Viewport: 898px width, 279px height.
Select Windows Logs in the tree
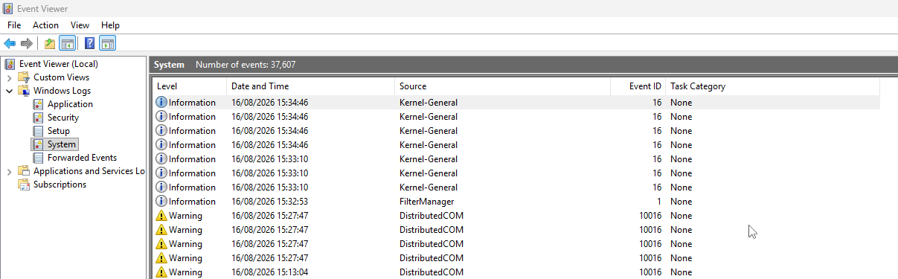(62, 91)
